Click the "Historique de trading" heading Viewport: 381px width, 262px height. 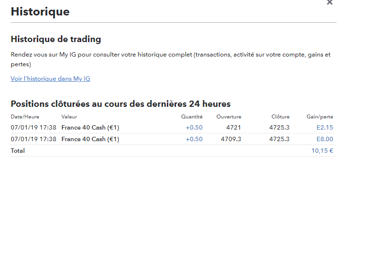tap(56, 39)
